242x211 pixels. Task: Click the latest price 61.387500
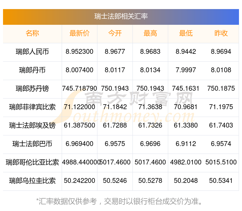click(x=80, y=125)
